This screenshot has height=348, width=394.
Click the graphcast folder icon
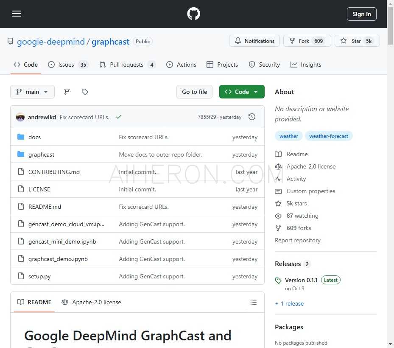(21, 154)
